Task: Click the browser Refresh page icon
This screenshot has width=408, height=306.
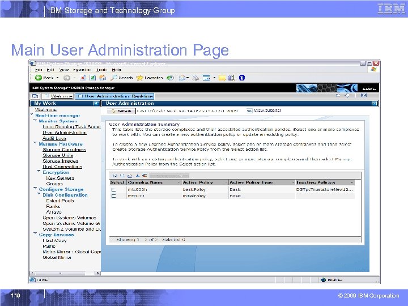Action: [x=92, y=78]
